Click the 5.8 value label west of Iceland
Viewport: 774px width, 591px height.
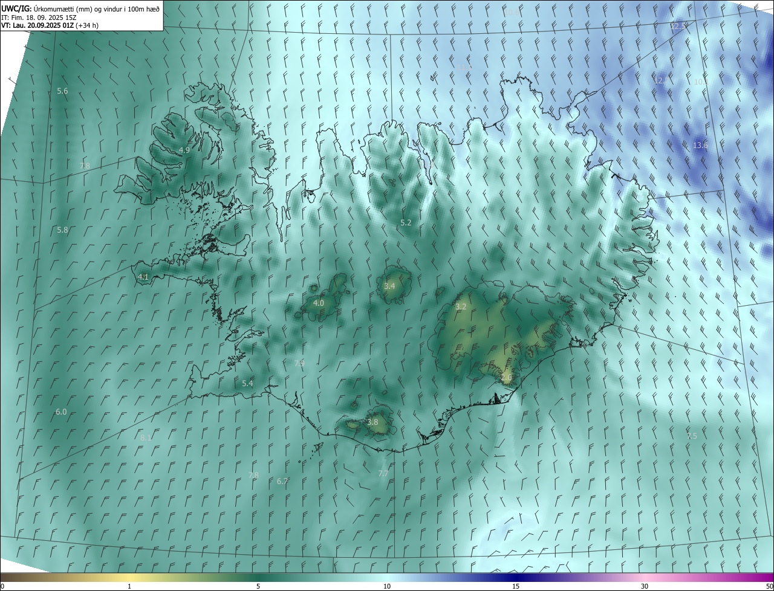tap(62, 230)
